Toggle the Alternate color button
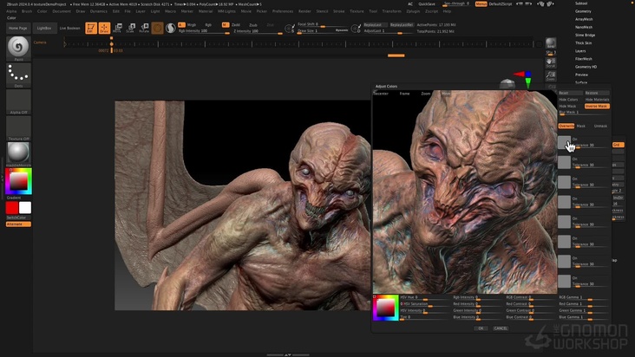The image size is (635, 357). tap(18, 224)
